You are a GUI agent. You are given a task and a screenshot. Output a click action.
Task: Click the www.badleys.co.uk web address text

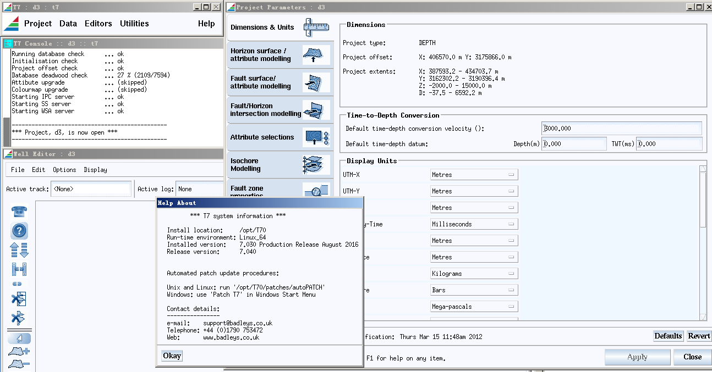click(x=231, y=337)
